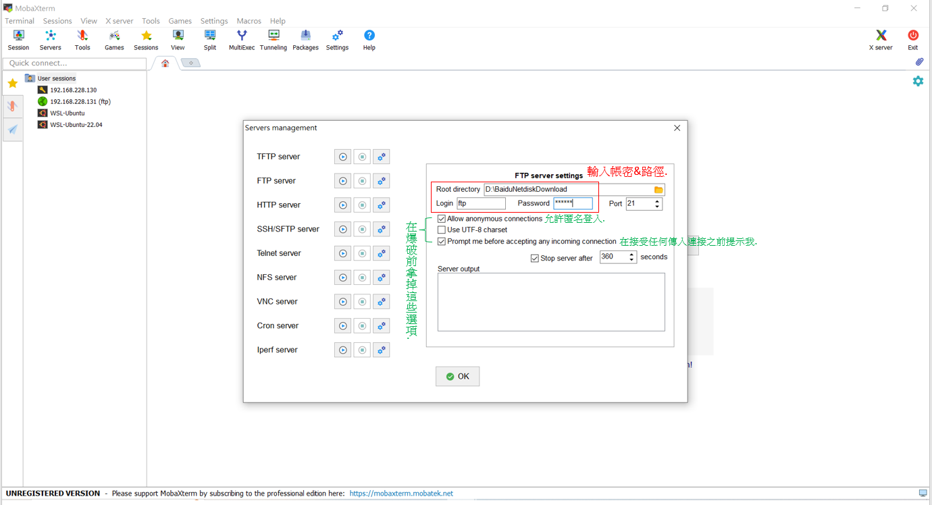Stop the Iperf server
932x505 pixels.
point(362,350)
